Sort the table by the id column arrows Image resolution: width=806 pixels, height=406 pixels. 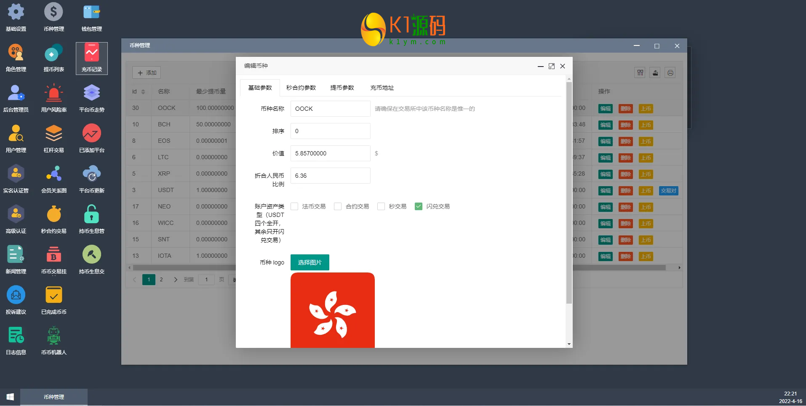[143, 91]
